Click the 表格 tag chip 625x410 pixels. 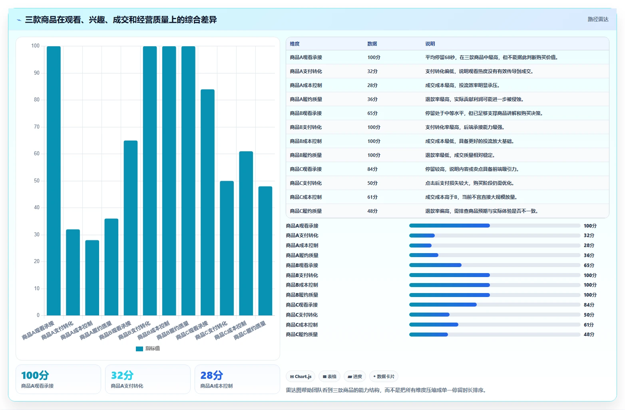tap(329, 376)
